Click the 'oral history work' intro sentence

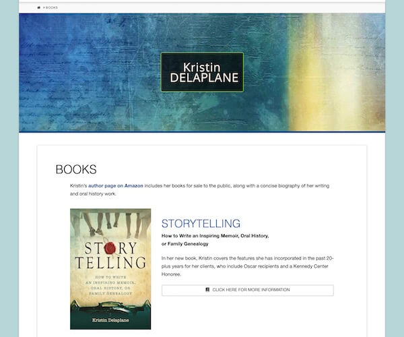(x=200, y=189)
